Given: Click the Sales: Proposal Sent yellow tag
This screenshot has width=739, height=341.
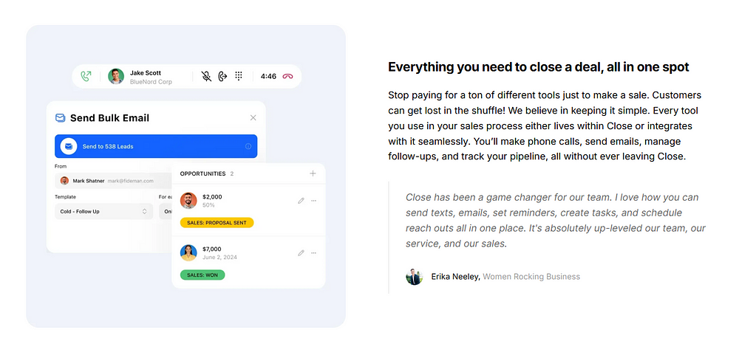Looking at the screenshot, I should click(217, 223).
